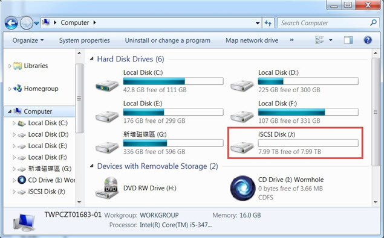Expand the Libraries tree node

[x=10, y=66]
